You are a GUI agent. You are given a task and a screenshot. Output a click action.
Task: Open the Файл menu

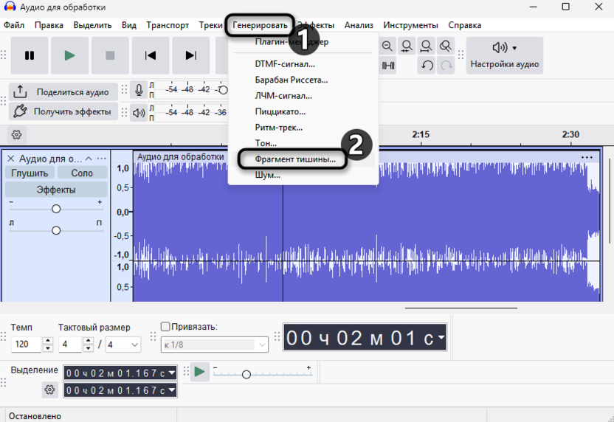[x=14, y=25]
